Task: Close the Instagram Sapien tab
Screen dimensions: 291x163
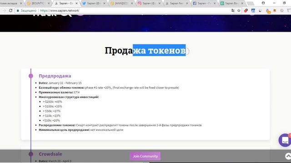Action: 160,3
